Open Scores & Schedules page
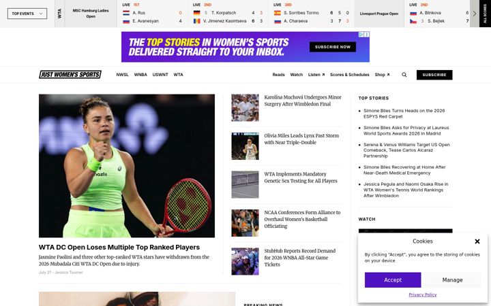The width and height of the screenshot is (491, 306). [x=349, y=75]
